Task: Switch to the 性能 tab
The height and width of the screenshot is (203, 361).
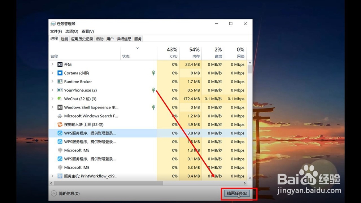Action: 65,39
